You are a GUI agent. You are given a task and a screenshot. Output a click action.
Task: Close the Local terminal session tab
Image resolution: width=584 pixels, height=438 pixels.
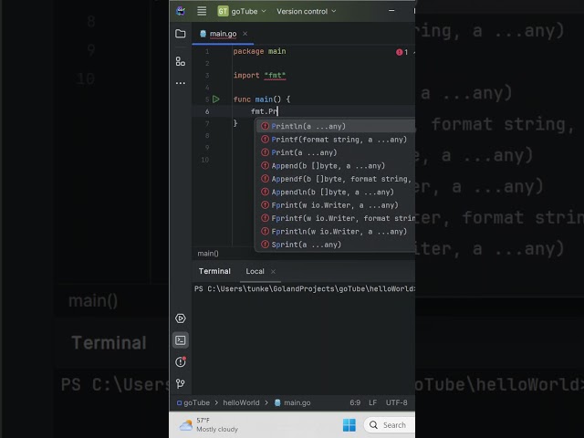pyautogui.click(x=273, y=272)
